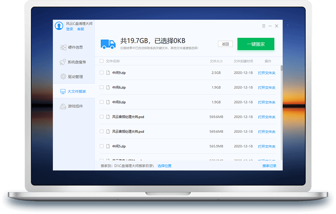Check the box for 中间9.zip
This screenshot has width=336, height=214.
(x=102, y=72)
